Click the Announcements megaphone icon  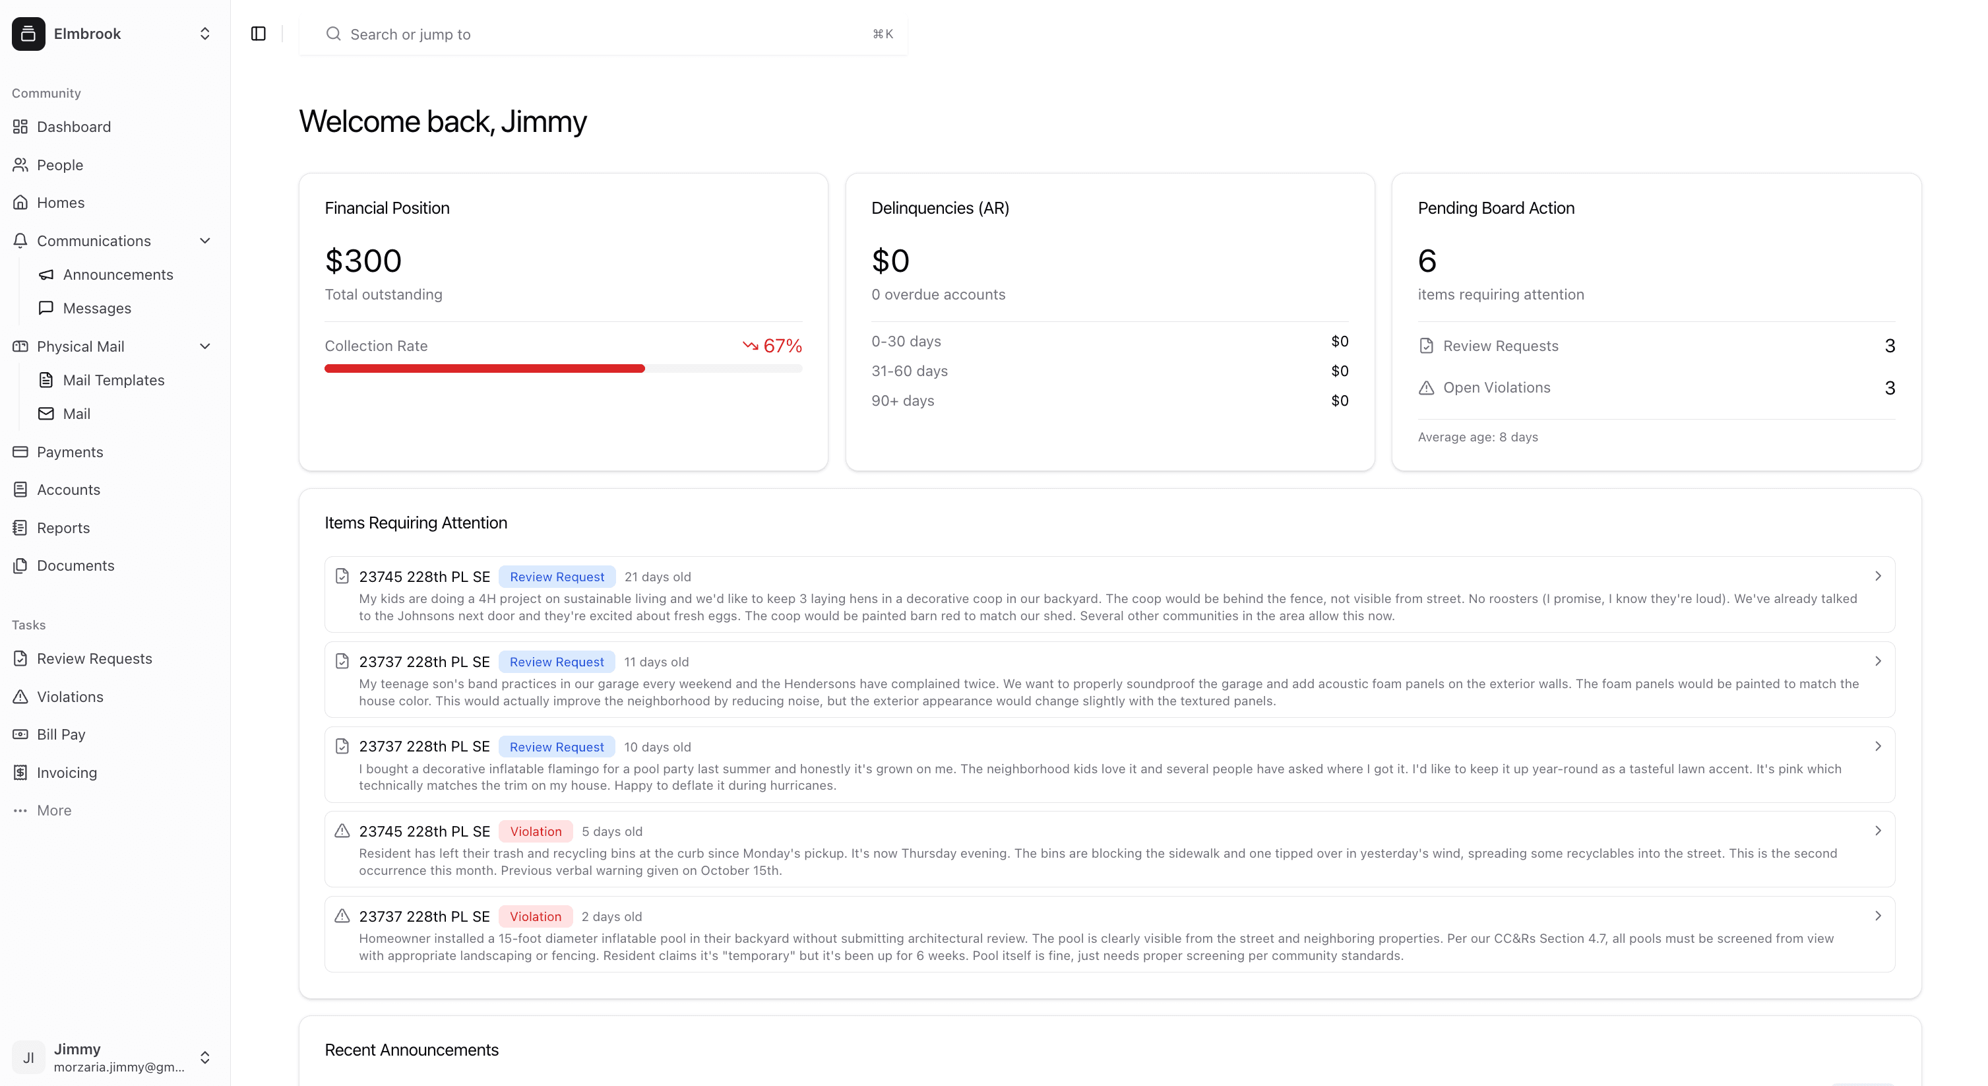[x=46, y=274]
